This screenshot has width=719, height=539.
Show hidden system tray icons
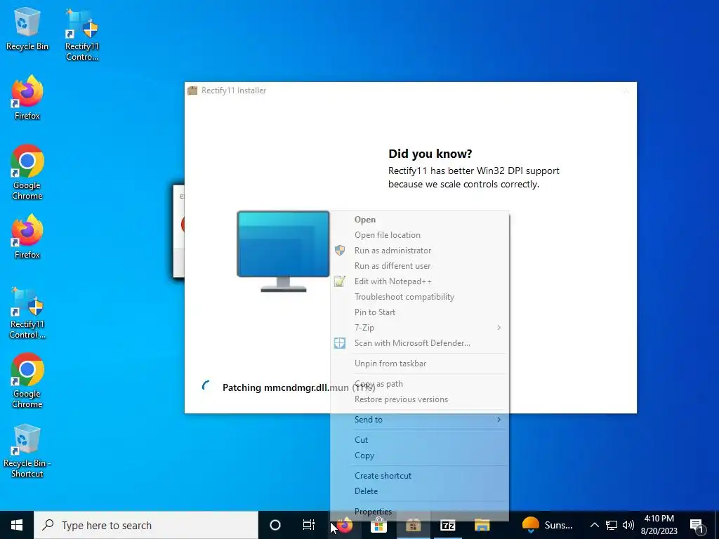click(594, 525)
